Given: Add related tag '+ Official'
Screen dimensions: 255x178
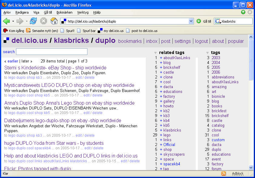Looking at the screenshot, I should pos(167,145).
